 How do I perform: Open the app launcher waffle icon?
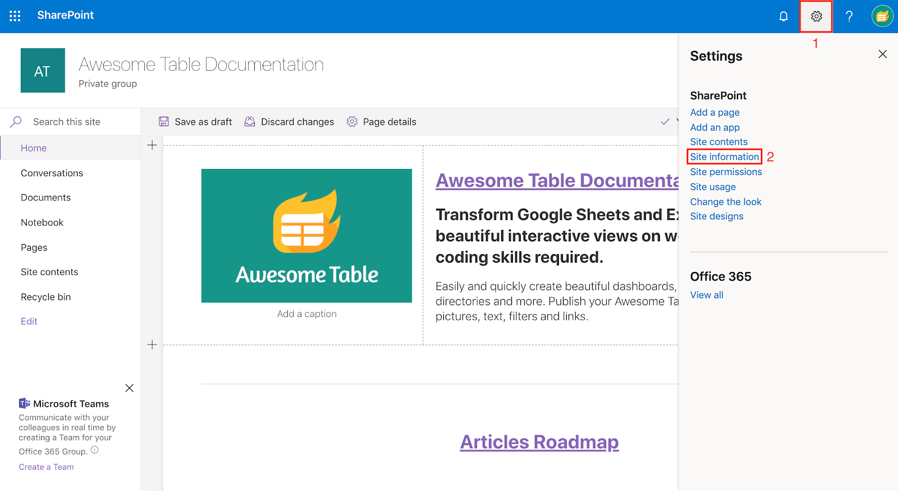[x=15, y=16]
